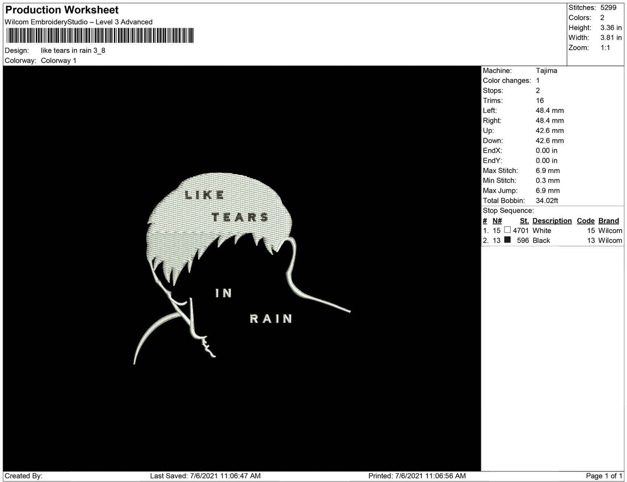The height and width of the screenshot is (482, 627).
Task: Select the Brand column header
Action: tap(608, 221)
